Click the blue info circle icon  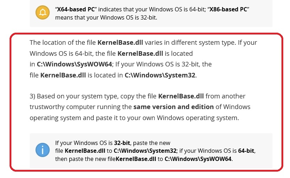point(43,150)
